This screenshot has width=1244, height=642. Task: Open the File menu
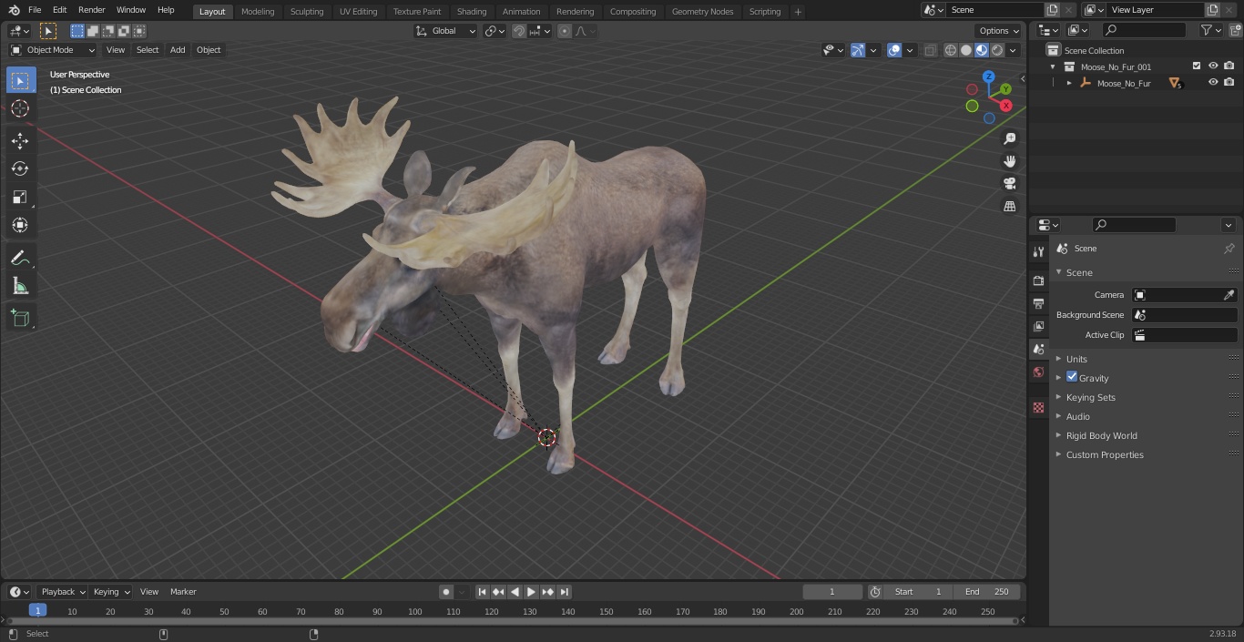pyautogui.click(x=35, y=10)
